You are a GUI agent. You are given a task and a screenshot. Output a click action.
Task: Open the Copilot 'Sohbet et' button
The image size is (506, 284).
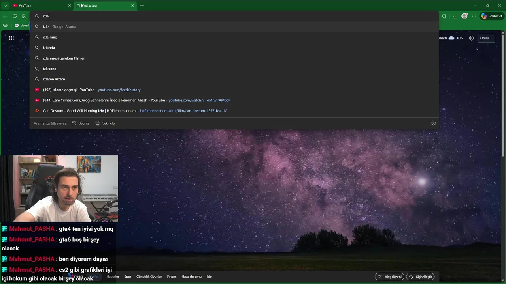click(x=492, y=16)
